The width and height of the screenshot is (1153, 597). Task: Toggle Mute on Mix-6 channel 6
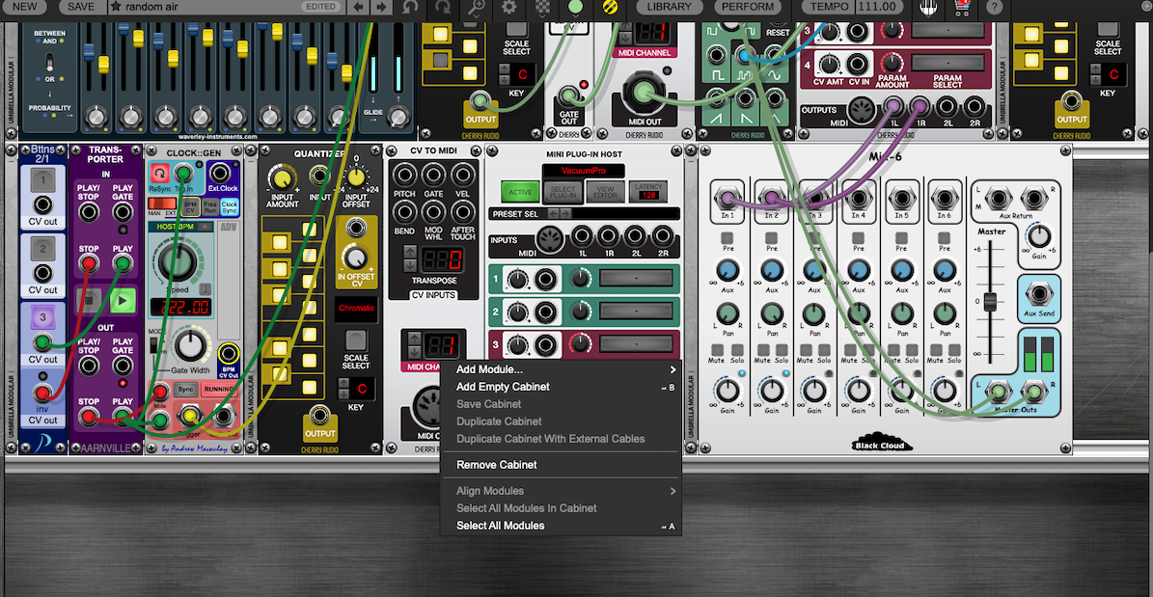(934, 350)
